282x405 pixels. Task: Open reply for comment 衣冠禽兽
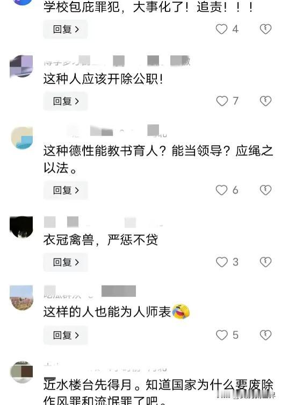[x=66, y=262]
